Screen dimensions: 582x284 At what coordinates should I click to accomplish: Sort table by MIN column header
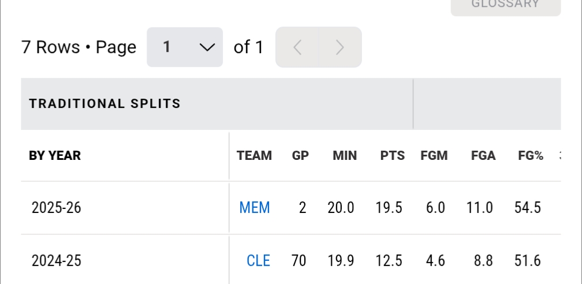[x=345, y=155]
